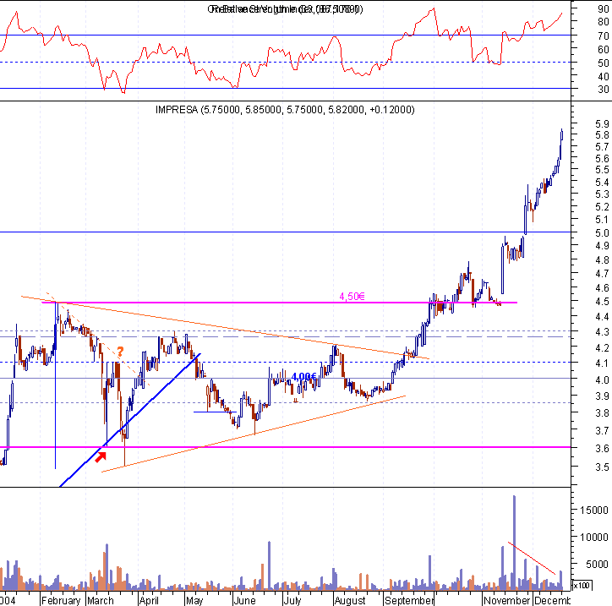This screenshot has height=606, width=612.
Task: Click the 4.3 price axis value
Action: coord(602,332)
